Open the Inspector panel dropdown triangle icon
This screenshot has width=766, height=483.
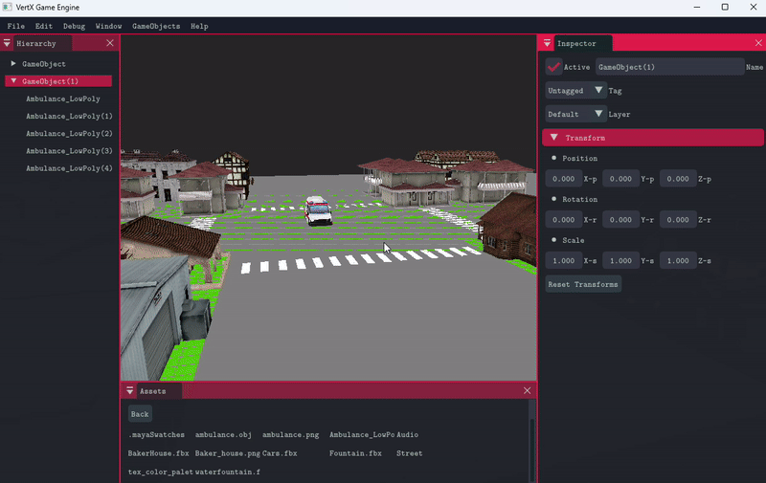point(547,43)
